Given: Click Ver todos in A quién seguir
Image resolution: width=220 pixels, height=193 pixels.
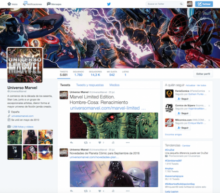Looking at the screenshot, I should click(201, 85).
